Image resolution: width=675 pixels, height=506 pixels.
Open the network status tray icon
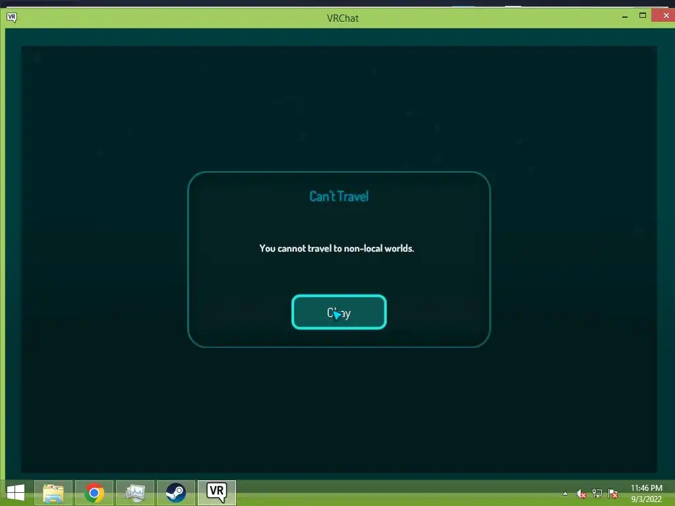click(597, 493)
